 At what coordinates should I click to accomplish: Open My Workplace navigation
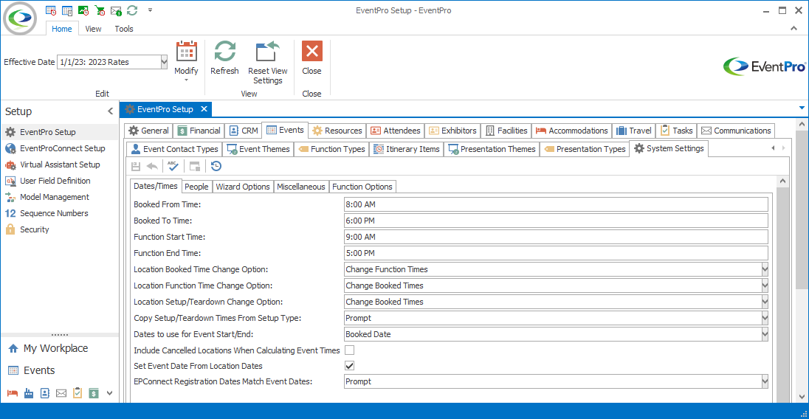coord(55,348)
